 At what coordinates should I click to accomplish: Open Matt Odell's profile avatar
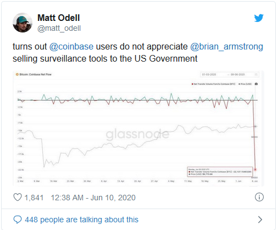pos(23,23)
